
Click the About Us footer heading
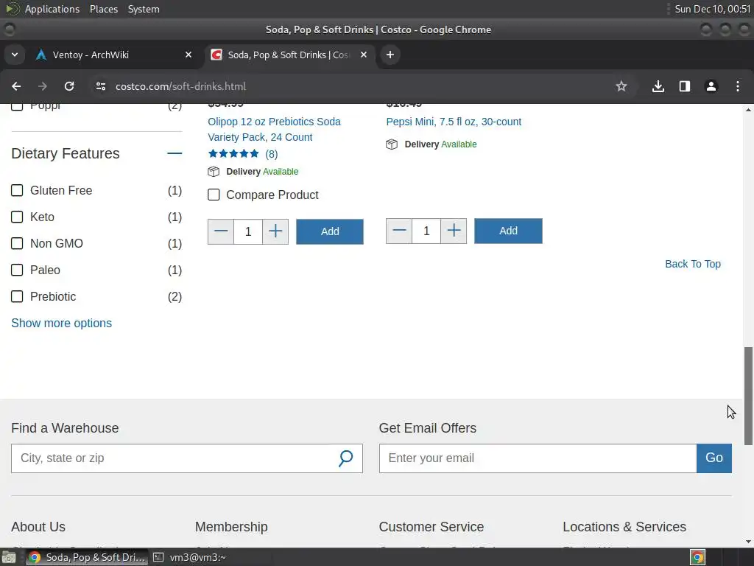point(38,527)
